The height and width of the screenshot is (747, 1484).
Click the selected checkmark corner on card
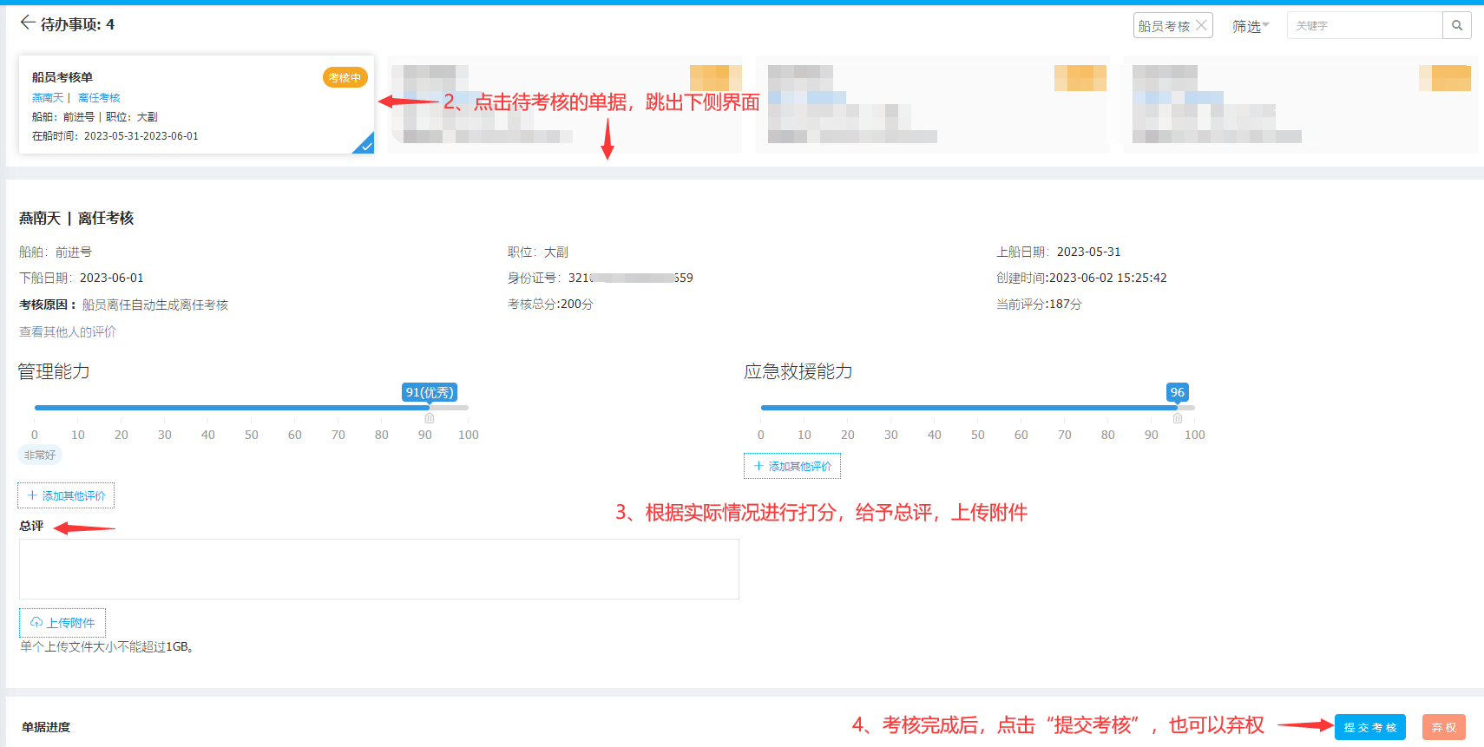coord(365,145)
